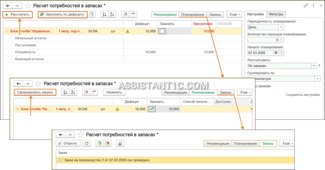The height and width of the screenshot is (170, 325).
Task: Click the Потребность row label
Action: coord(25,52)
